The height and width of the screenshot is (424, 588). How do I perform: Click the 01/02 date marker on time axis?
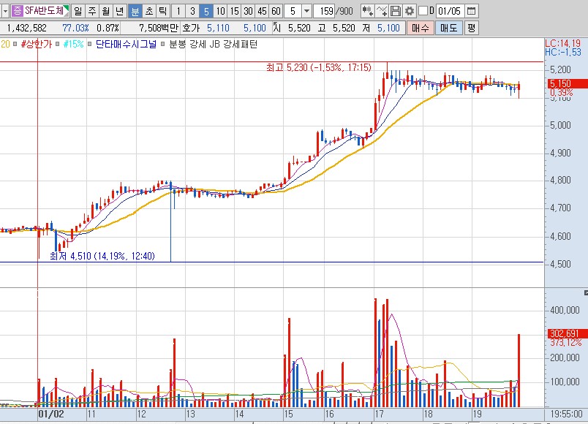pyautogui.click(x=51, y=414)
